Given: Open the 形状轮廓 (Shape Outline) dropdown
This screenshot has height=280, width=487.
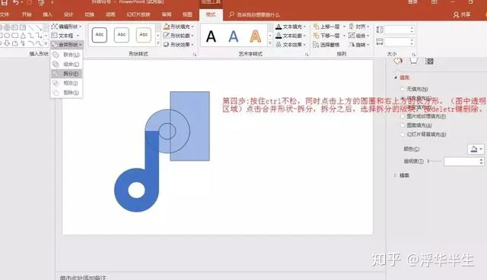Looking at the screenshot, I should 179,36.
